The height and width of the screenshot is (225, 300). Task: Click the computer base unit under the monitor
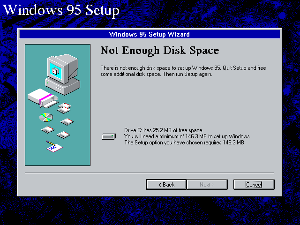63,86
